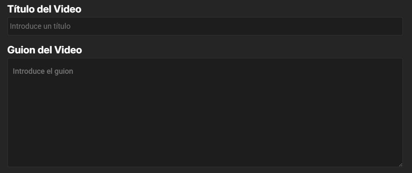Screen dimensions: 412x173
Task: Click the word 'guion' in the textarea placeholder
Action: tap(64, 71)
